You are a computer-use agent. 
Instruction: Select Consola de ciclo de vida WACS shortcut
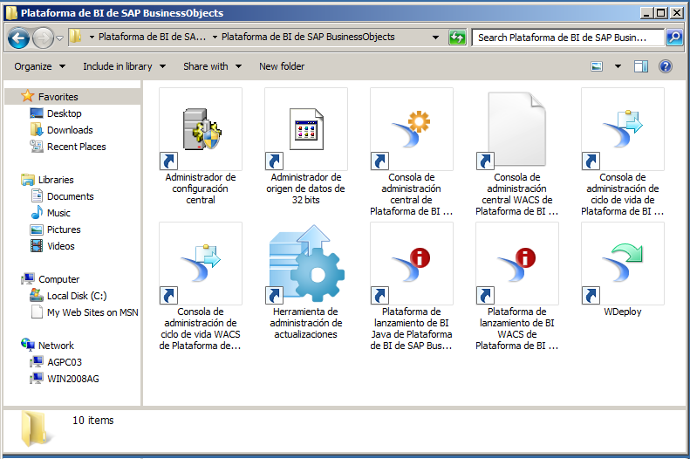pyautogui.click(x=201, y=264)
